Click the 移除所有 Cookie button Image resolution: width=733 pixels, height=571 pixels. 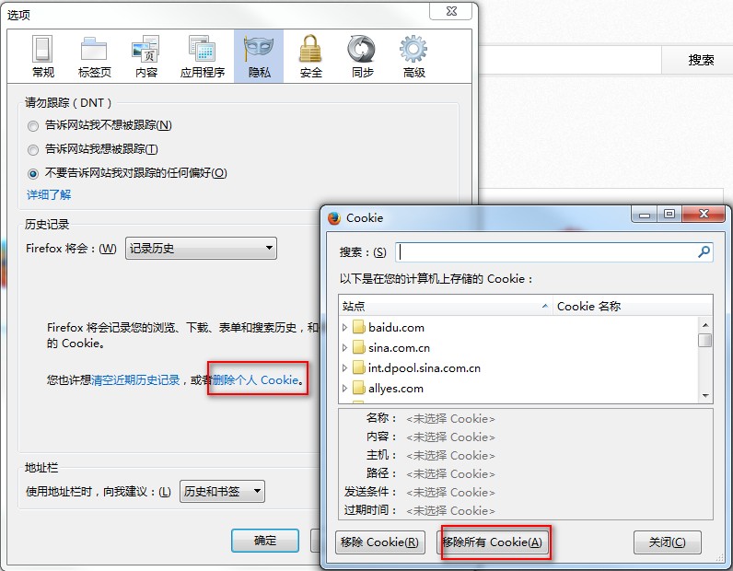pos(493,542)
